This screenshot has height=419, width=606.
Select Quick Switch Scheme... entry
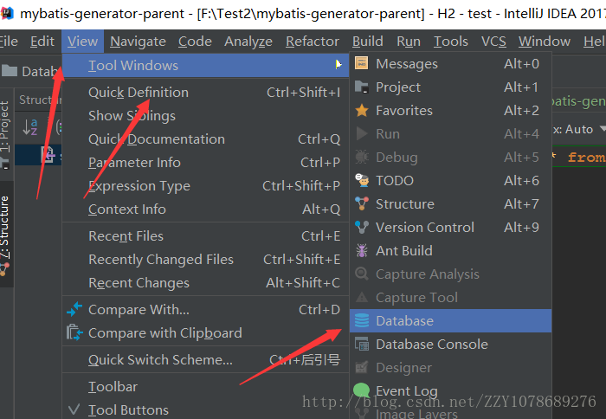(x=205, y=360)
